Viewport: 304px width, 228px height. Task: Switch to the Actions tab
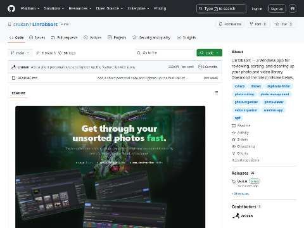[x=92, y=37]
